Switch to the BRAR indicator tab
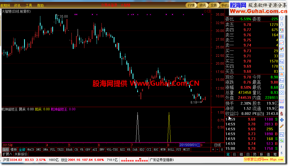The height and width of the screenshot is (166, 289). click(x=69, y=150)
